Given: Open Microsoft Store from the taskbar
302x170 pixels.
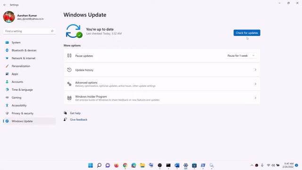Looking at the screenshot, I should coord(194,165).
